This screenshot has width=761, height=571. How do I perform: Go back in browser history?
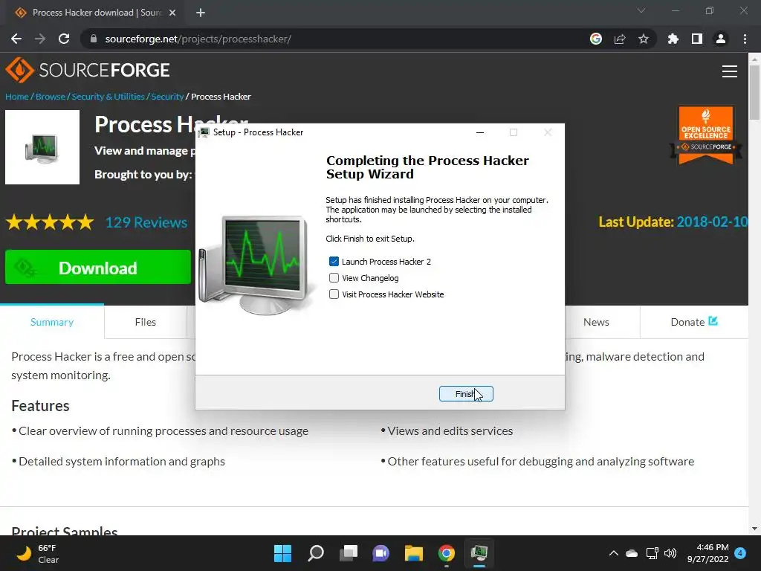[x=16, y=39]
